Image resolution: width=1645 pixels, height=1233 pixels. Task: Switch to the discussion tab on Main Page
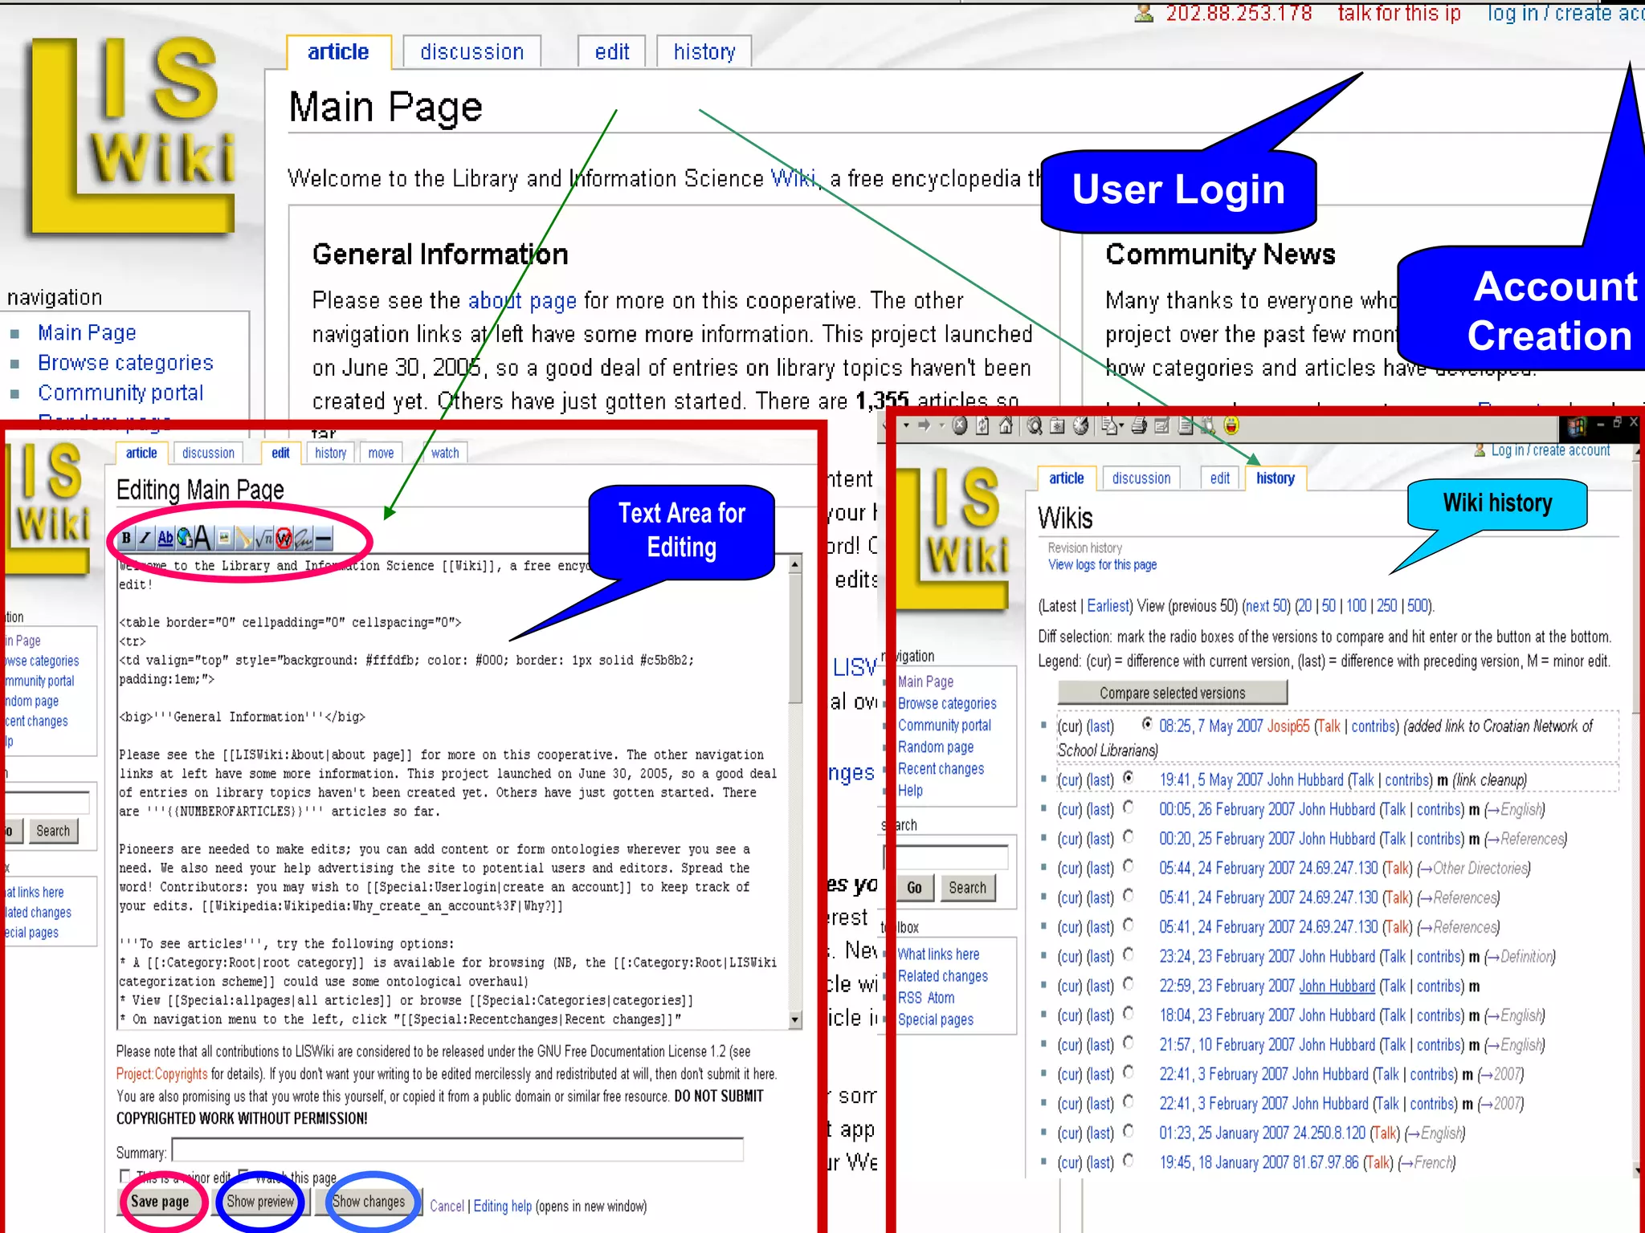click(x=471, y=52)
